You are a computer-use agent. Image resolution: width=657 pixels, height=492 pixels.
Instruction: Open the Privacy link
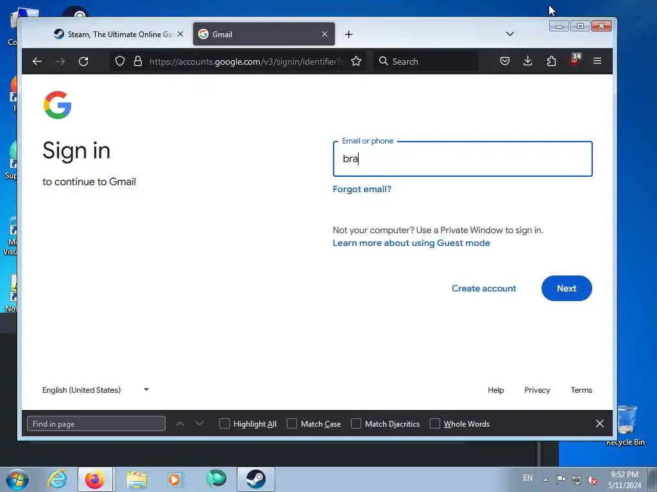[537, 390]
